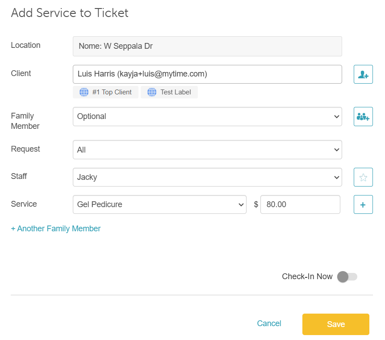Click the add family member icon
This screenshot has height=340, width=385.
(363, 116)
